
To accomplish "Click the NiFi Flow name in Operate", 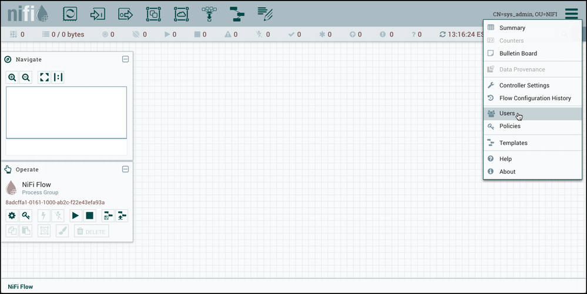I will click(x=36, y=184).
